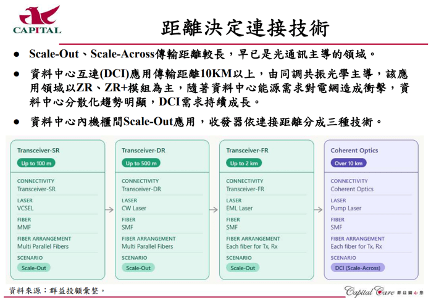Click the Pump Laser value
The image size is (431, 298).
346,208
